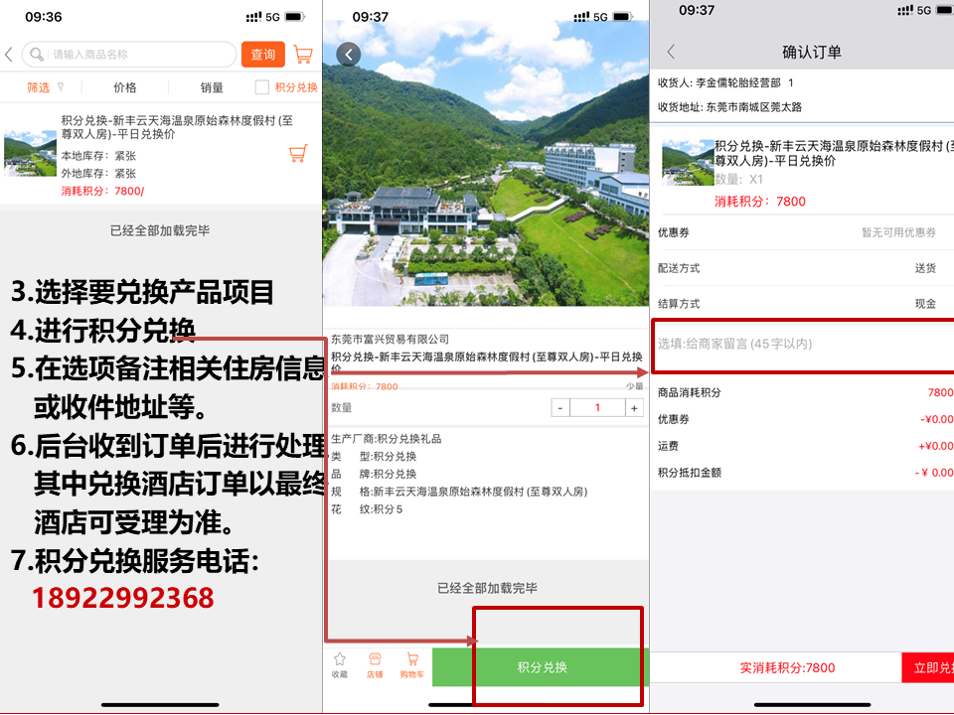Tap the shopping cart icon in the top bar
Viewport: 954px width, 715px height.
point(302,54)
